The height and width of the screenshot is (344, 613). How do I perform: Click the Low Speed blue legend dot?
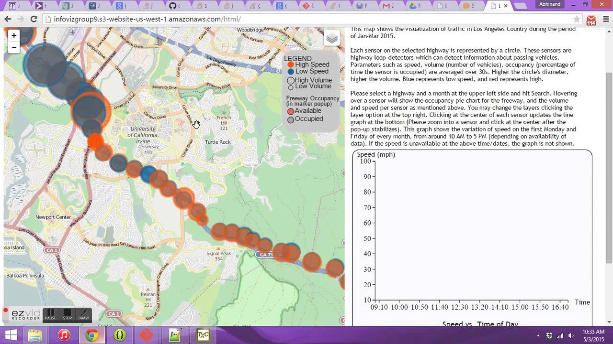click(291, 71)
